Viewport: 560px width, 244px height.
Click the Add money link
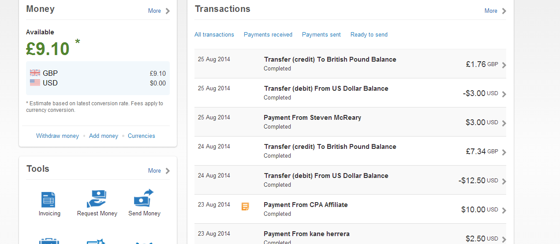point(104,136)
